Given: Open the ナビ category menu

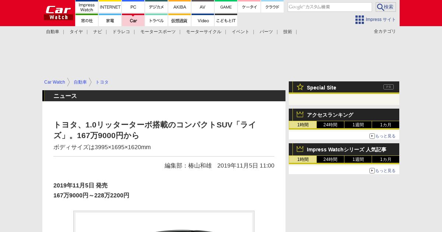Looking at the screenshot, I should [98, 32].
